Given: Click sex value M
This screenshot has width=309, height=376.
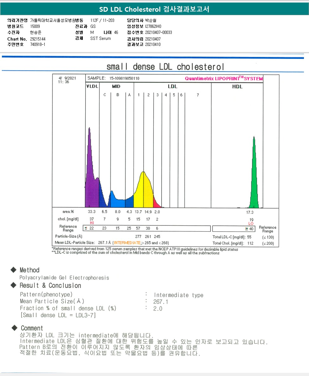Looking at the screenshot, I should (x=92, y=32).
